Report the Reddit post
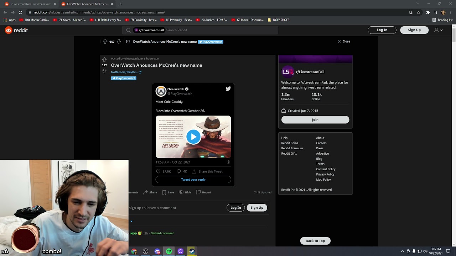 203,192
